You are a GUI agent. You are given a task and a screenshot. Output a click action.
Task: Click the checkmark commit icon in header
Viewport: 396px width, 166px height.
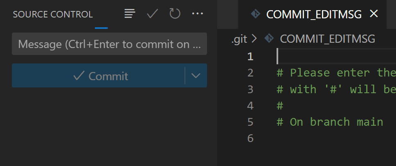(153, 14)
